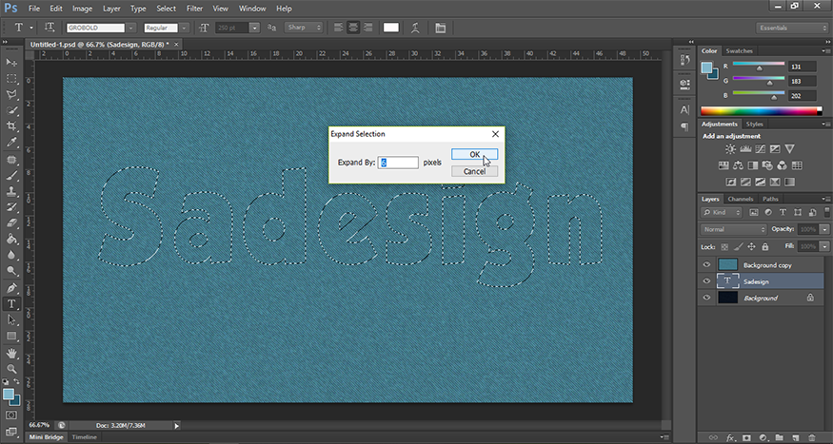833x444 pixels.
Task: Toggle lock image pixels brush icon
Action: (x=738, y=246)
